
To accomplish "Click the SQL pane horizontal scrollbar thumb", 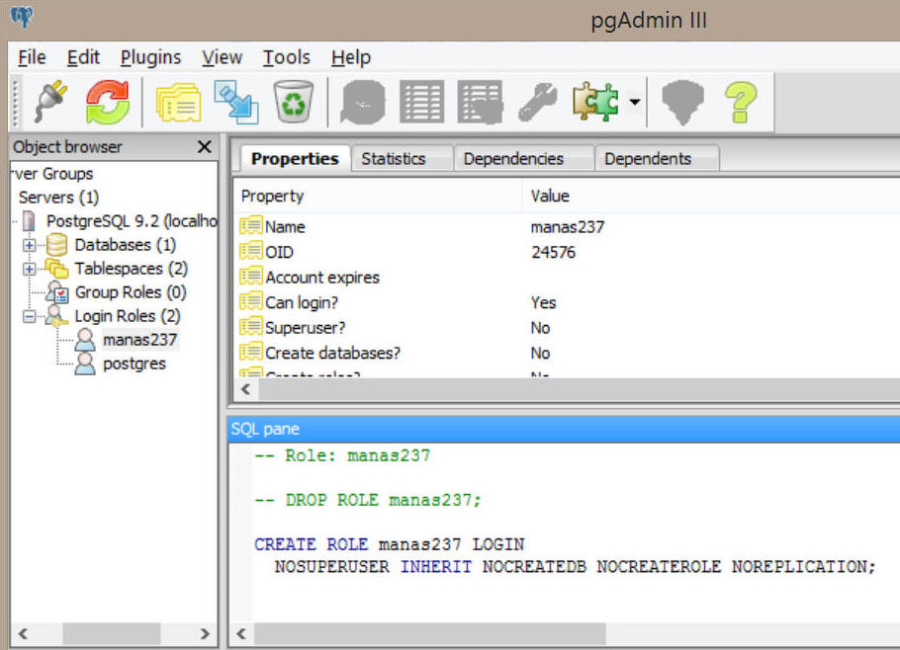I will (429, 634).
